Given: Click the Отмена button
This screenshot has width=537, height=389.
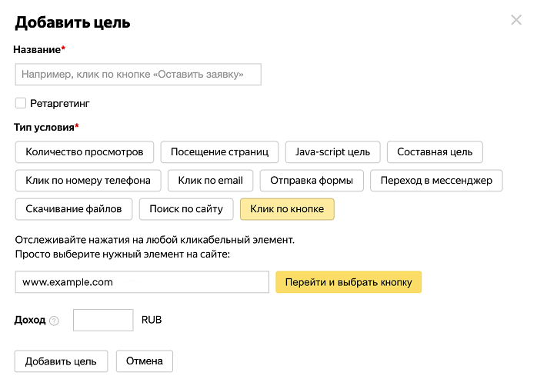Looking at the screenshot, I should pos(145,361).
